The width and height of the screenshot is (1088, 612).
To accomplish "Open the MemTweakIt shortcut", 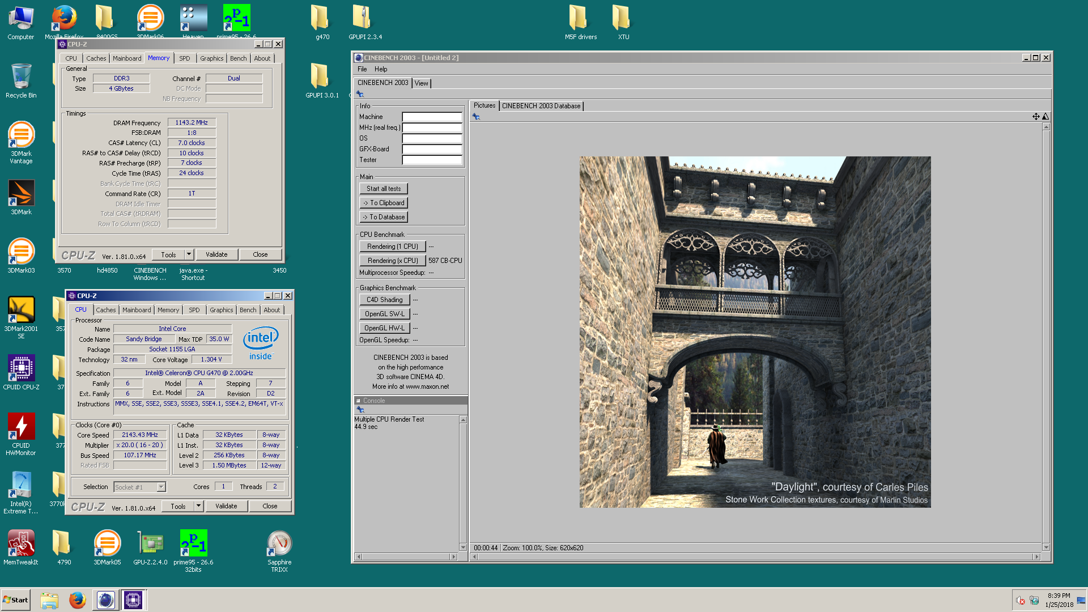I will coord(21,547).
